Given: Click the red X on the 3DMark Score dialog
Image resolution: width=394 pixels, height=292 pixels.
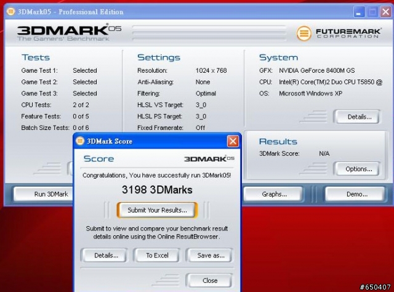Looking at the screenshot, I should [x=233, y=141].
